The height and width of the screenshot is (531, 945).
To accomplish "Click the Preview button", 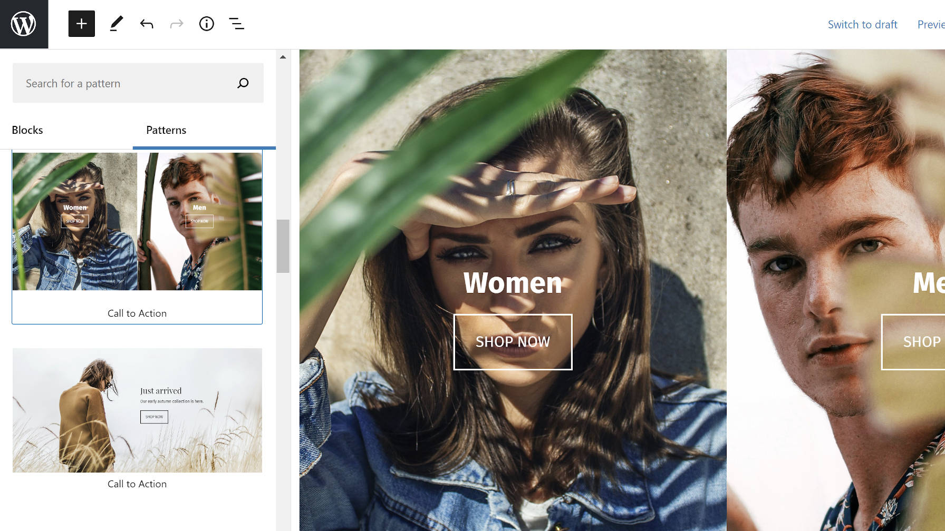I will 931,25.
